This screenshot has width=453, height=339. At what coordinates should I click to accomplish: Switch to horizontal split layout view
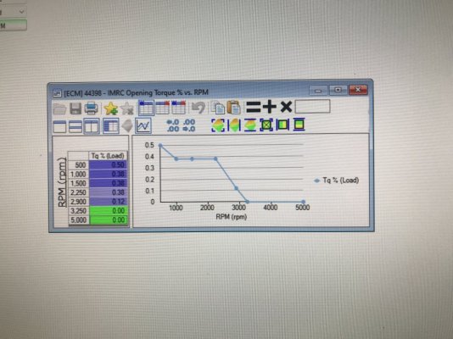(x=75, y=127)
